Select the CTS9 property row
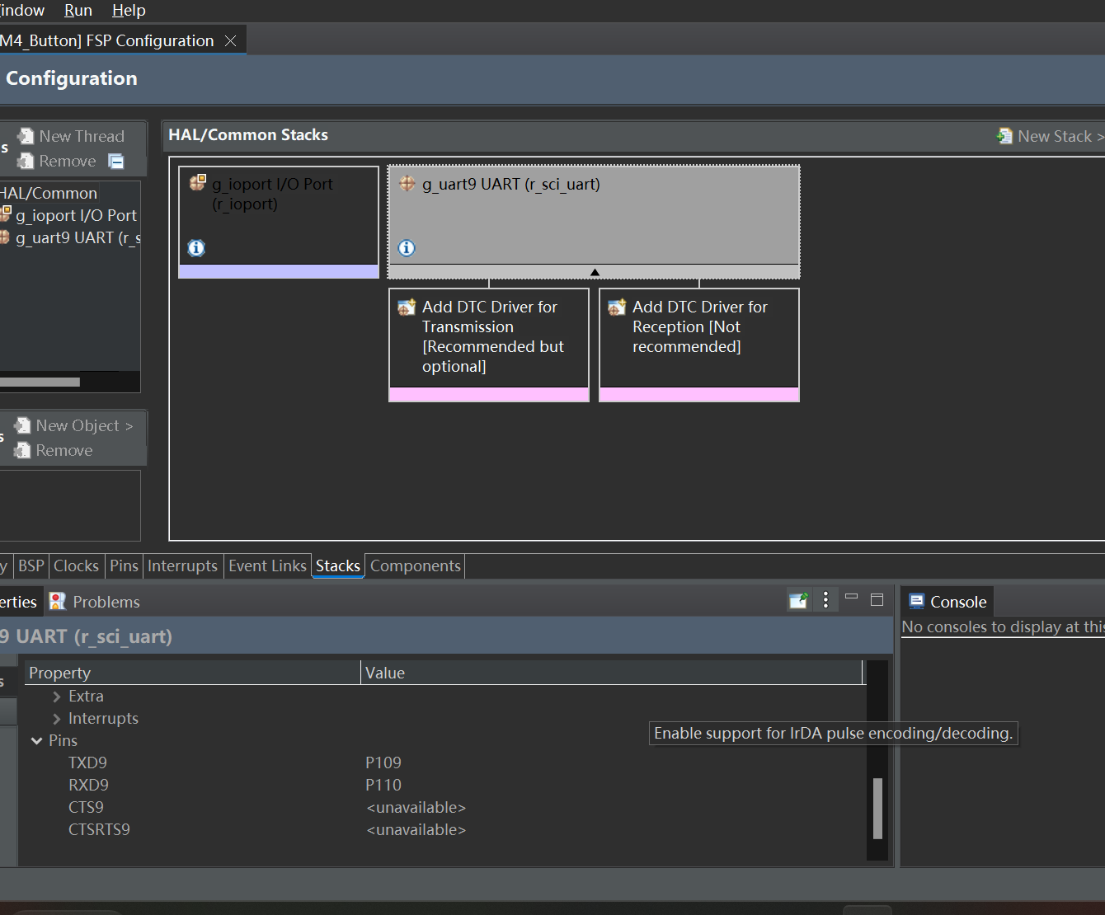 pos(445,807)
